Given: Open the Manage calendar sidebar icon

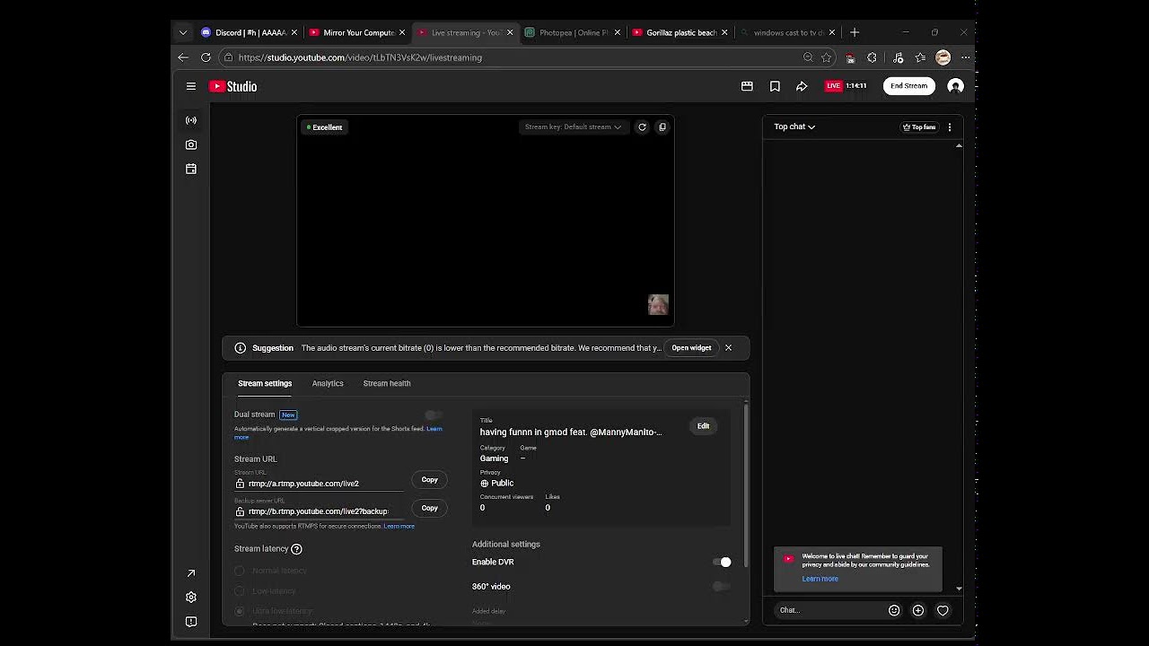Looking at the screenshot, I should point(191,169).
